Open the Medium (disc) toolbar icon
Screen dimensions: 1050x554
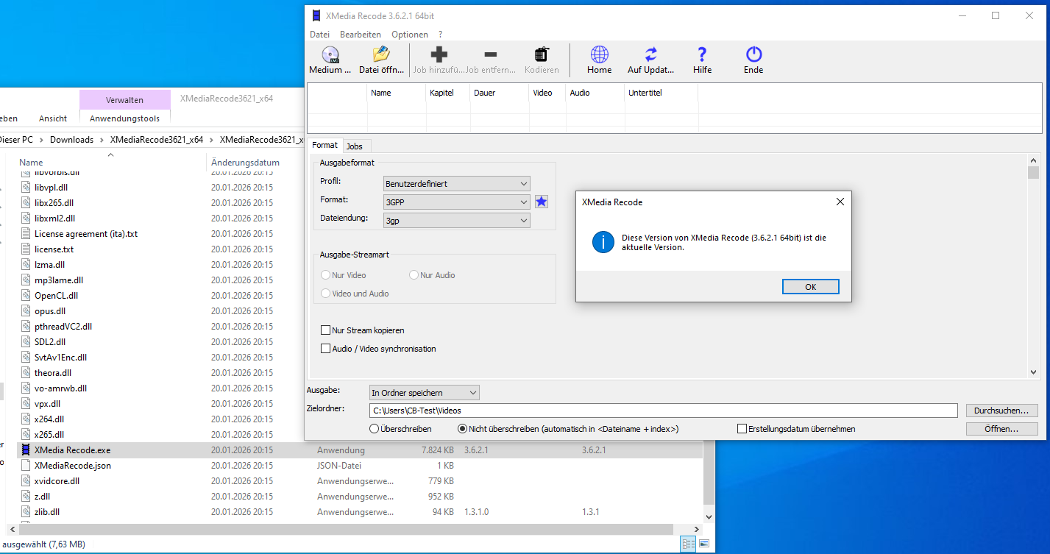(330, 54)
